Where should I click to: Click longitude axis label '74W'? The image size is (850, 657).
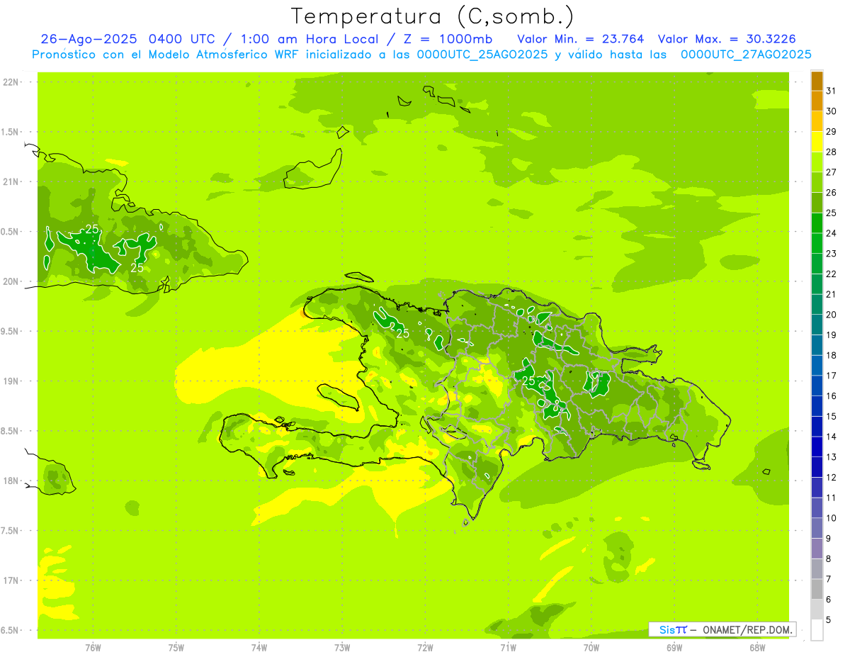pyautogui.click(x=259, y=648)
